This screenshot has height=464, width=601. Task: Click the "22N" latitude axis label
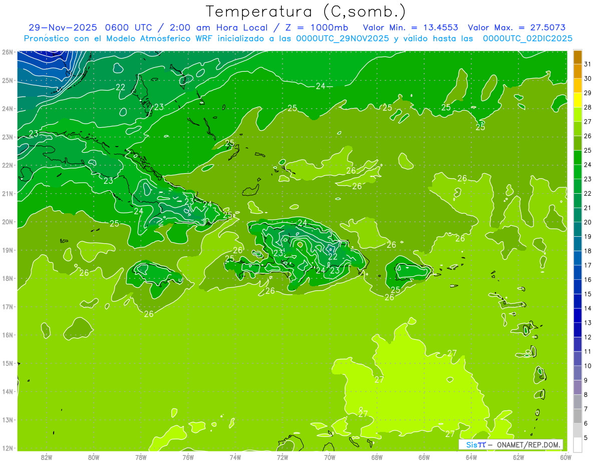[x=8, y=165]
